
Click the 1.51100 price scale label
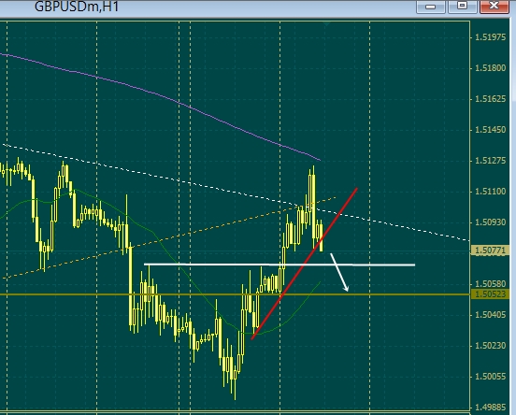click(491, 192)
